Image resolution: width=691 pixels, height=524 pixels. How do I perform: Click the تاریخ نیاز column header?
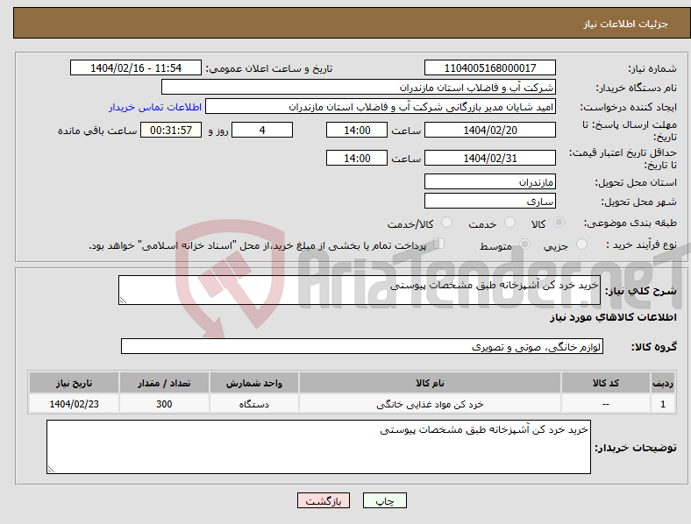coord(74,383)
